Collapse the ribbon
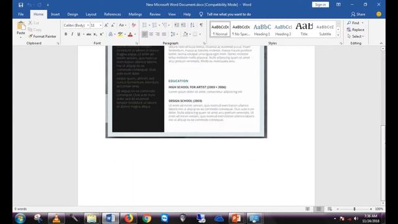This screenshot has width=398, height=224. pyautogui.click(x=381, y=44)
